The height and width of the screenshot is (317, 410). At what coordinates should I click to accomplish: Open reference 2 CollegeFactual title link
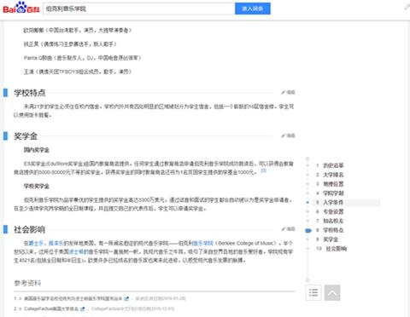tap(51, 308)
